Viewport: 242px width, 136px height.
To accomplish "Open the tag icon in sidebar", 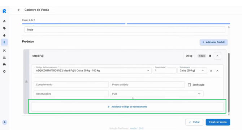I will (x=4, y=28).
